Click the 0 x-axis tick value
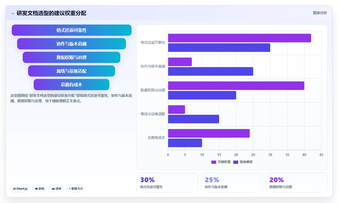Screen dimensions: 338x203 pyautogui.click(x=168, y=155)
